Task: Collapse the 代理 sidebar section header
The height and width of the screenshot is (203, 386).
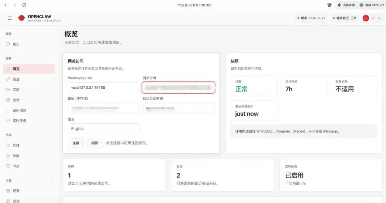Action: pos(29,135)
